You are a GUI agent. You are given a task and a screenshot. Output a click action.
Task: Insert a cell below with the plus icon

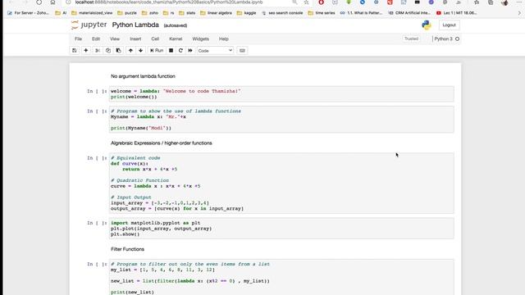85,51
